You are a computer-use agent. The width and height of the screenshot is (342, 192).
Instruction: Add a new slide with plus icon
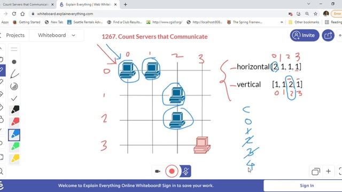328,171
